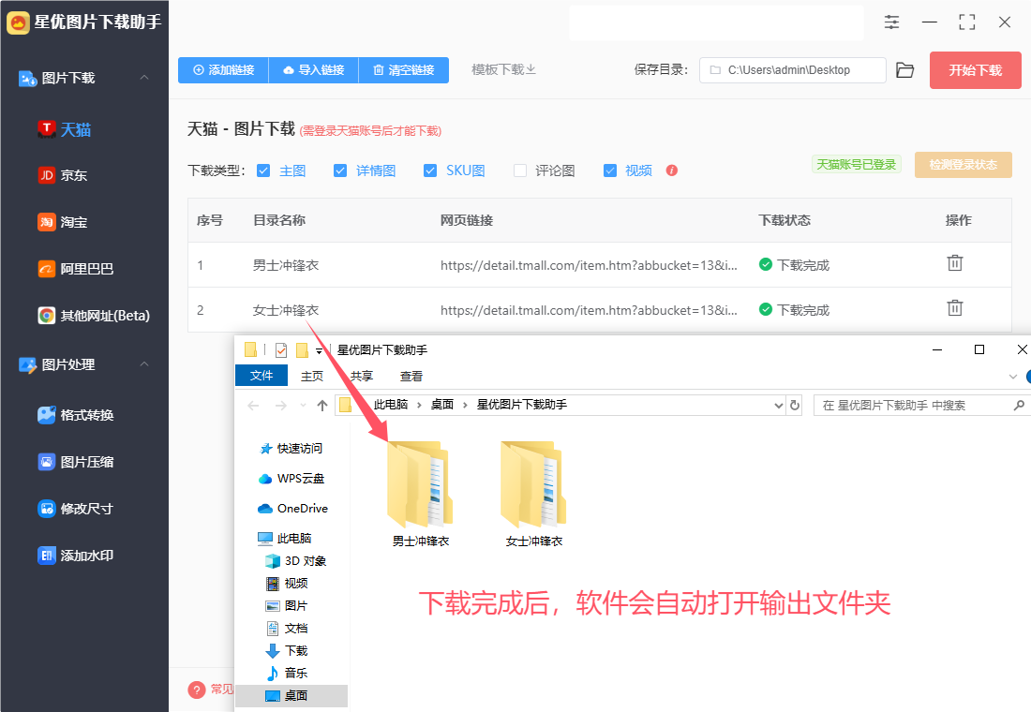The width and height of the screenshot is (1031, 712).
Task: Open the 添加水印 tool
Action: tap(76, 556)
